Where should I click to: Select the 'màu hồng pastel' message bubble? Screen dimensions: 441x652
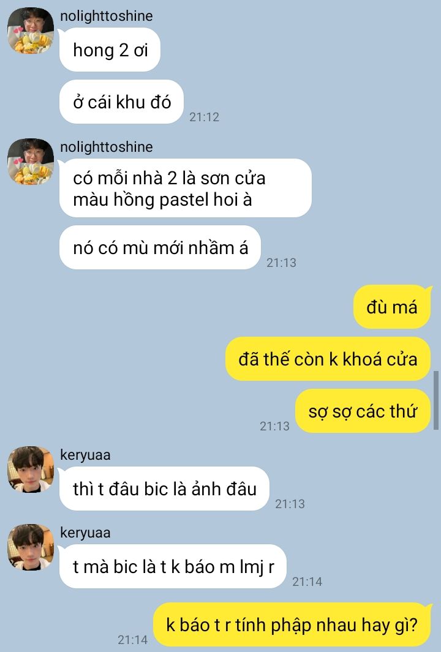coord(186,189)
